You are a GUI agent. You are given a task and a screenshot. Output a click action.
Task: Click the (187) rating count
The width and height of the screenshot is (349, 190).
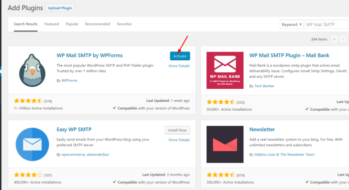click(x=48, y=176)
